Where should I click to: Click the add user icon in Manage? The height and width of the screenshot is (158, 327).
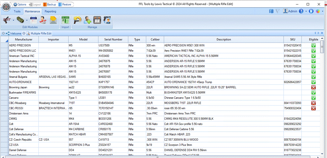87,20
